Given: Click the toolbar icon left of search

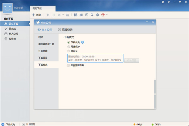Looking at the screenshot, I should 87,15.
